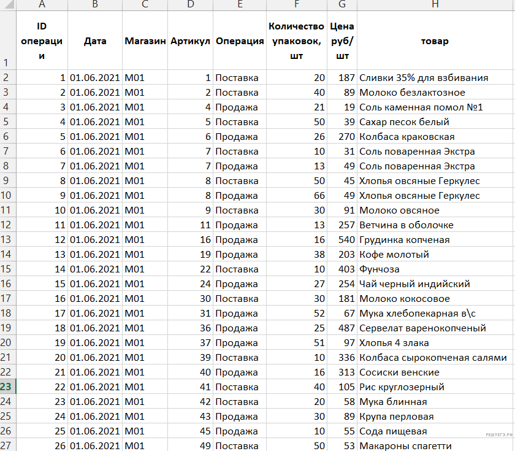
Task: Click the 'Артикул' header cell
Action: tap(190, 42)
